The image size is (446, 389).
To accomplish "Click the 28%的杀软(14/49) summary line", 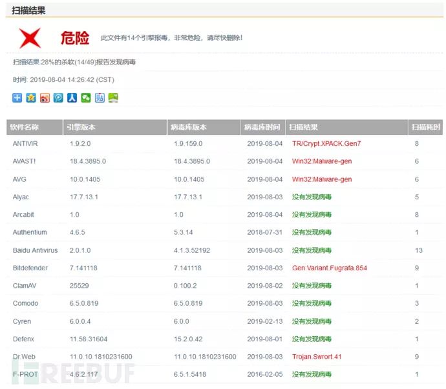I will (x=74, y=62).
